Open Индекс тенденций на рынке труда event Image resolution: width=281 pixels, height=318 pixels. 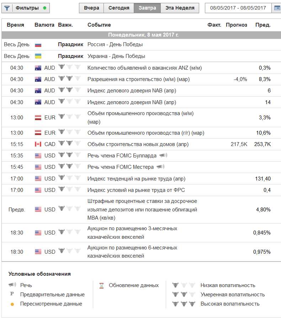(137, 179)
